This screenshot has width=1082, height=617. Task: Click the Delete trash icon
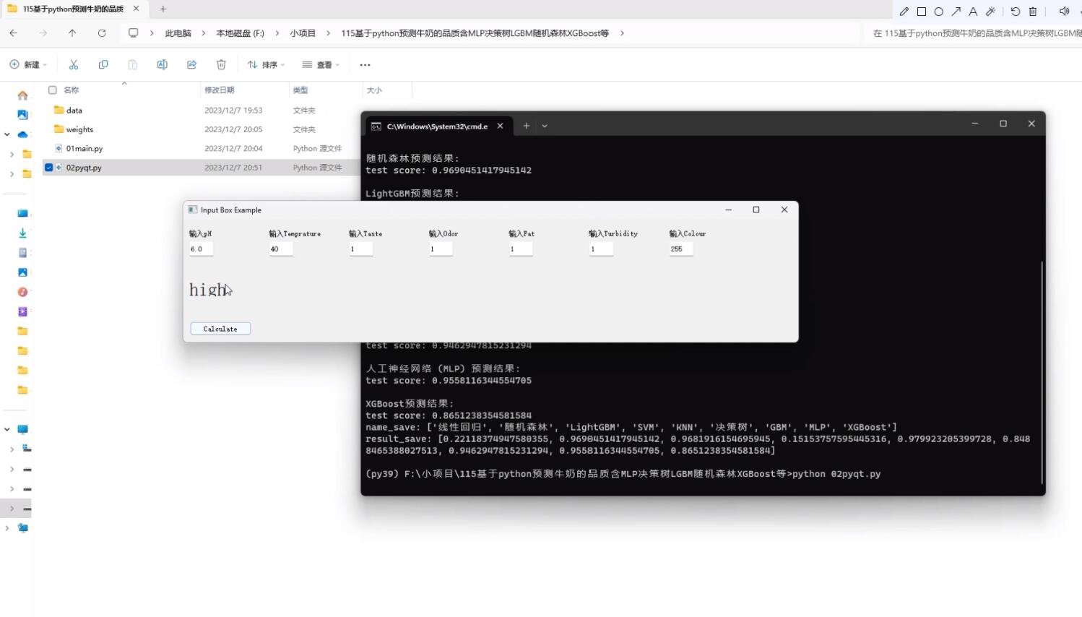coord(221,64)
